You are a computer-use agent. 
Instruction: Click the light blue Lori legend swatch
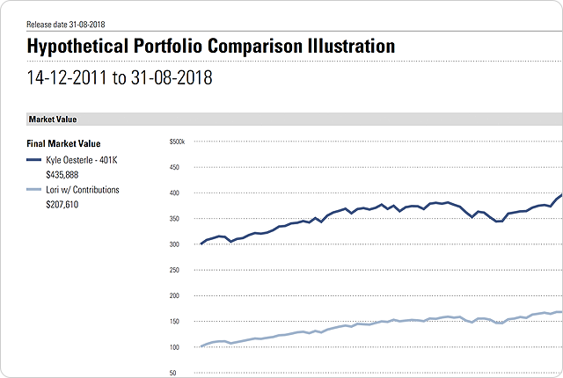(34, 190)
